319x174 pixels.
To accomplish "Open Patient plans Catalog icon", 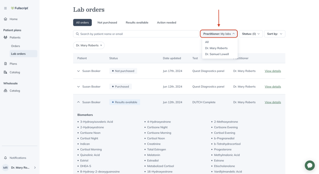I will coord(6,72).
